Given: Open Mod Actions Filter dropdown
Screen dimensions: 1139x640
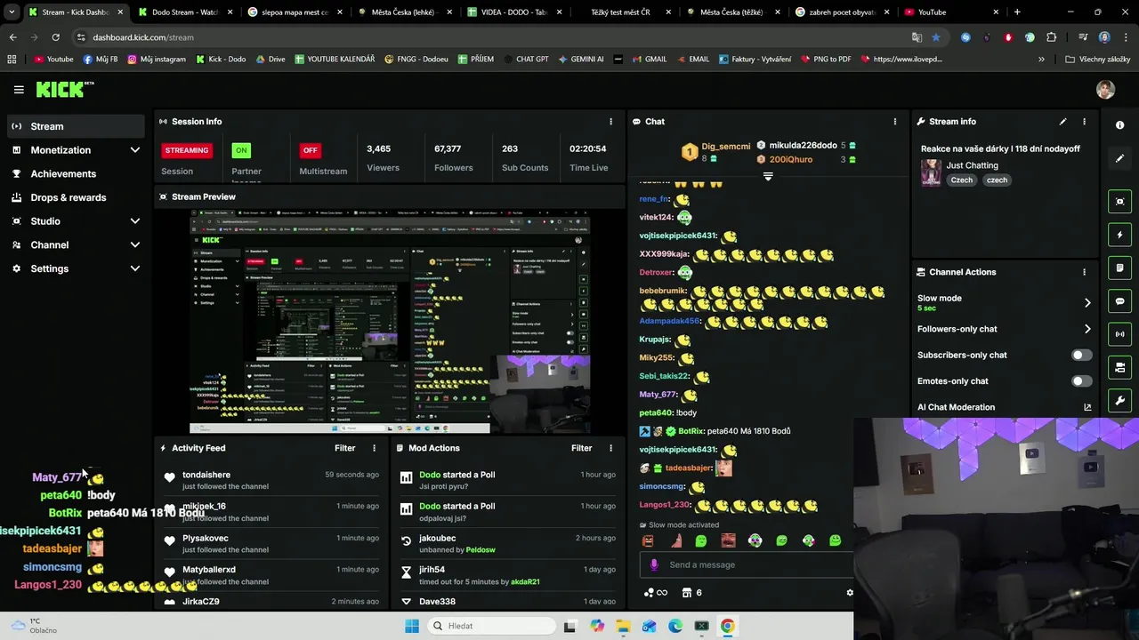Looking at the screenshot, I should pos(582,449).
